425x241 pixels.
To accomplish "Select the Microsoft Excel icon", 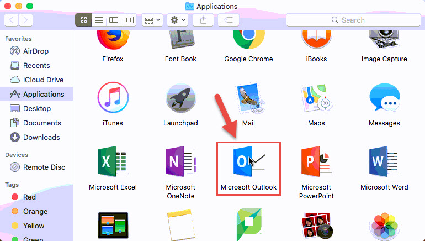I will coord(113,161).
